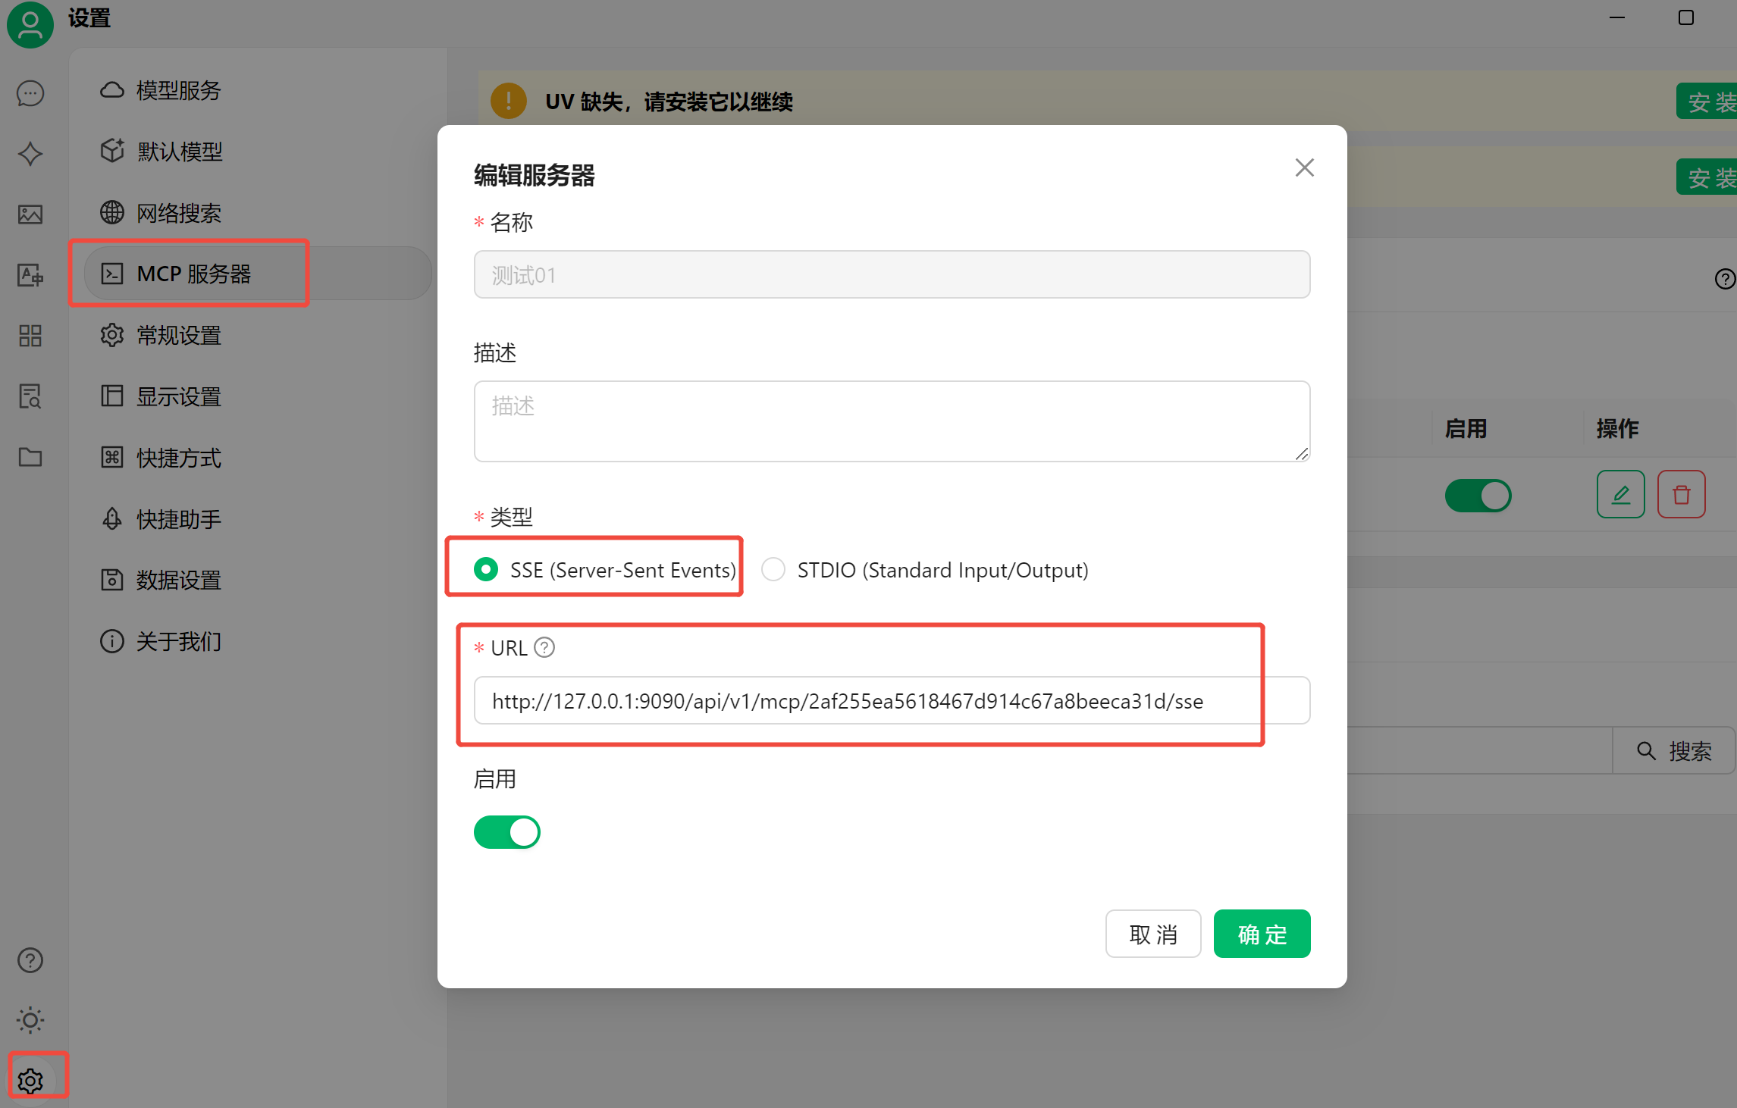This screenshot has height=1108, width=1737.
Task: Open the knowledge base sidebar icon
Action: (30, 396)
